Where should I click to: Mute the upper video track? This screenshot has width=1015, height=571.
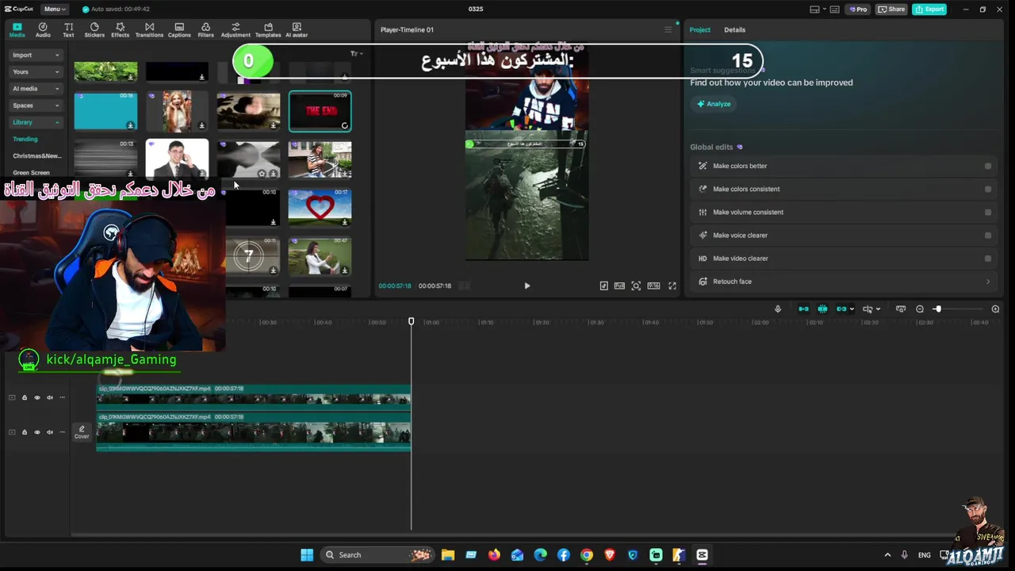[x=50, y=397]
